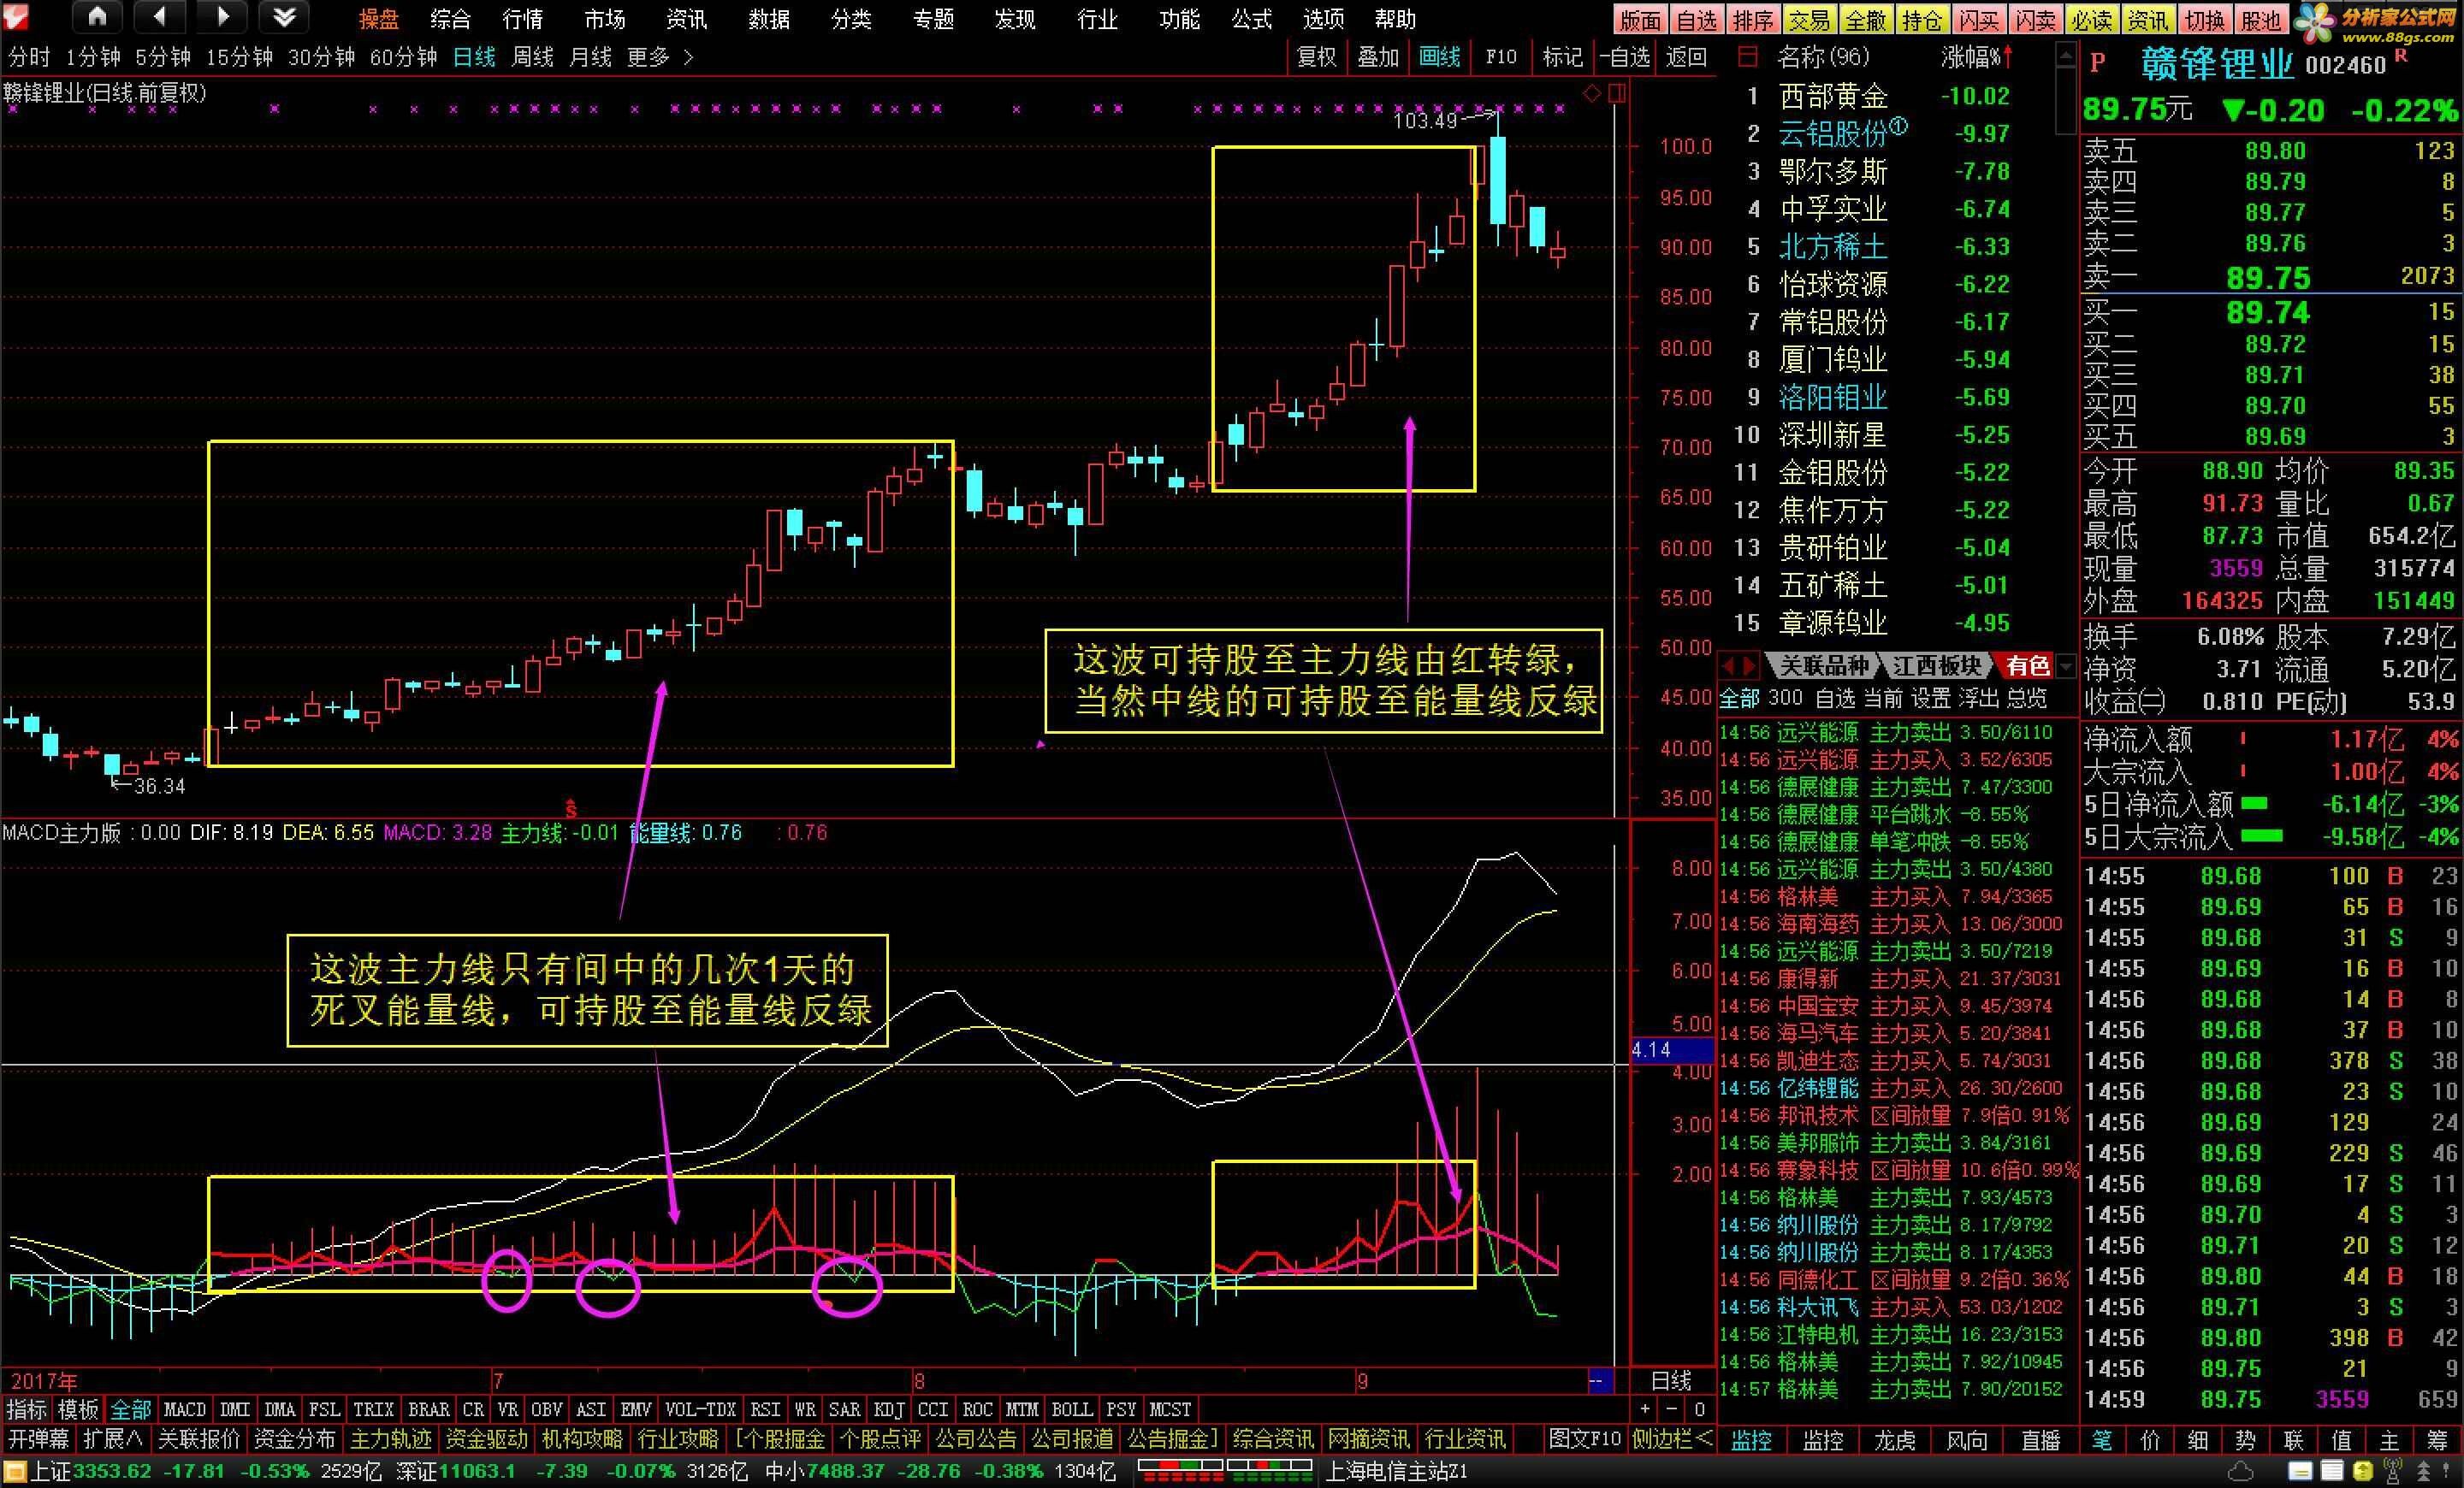Click the red rectangle icon beside the diamond
This screenshot has height=1488, width=2464.
coord(1617,94)
